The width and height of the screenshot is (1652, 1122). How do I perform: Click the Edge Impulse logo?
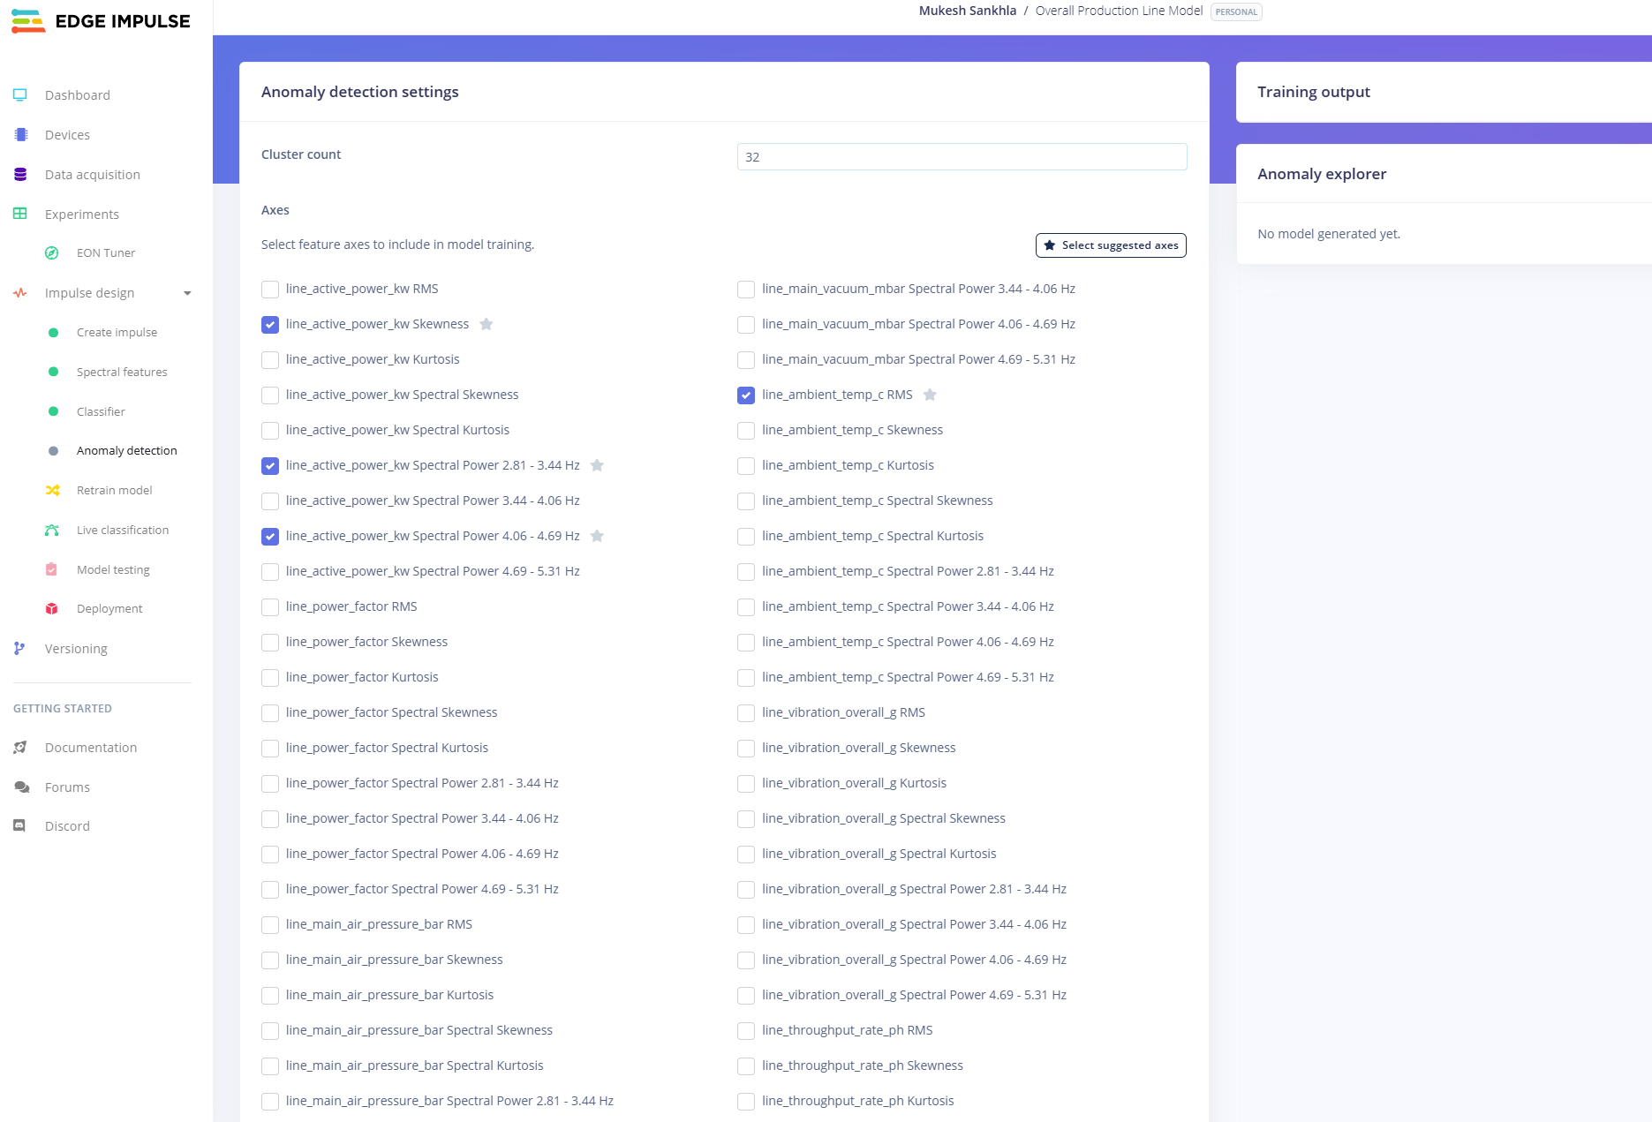coord(100,21)
